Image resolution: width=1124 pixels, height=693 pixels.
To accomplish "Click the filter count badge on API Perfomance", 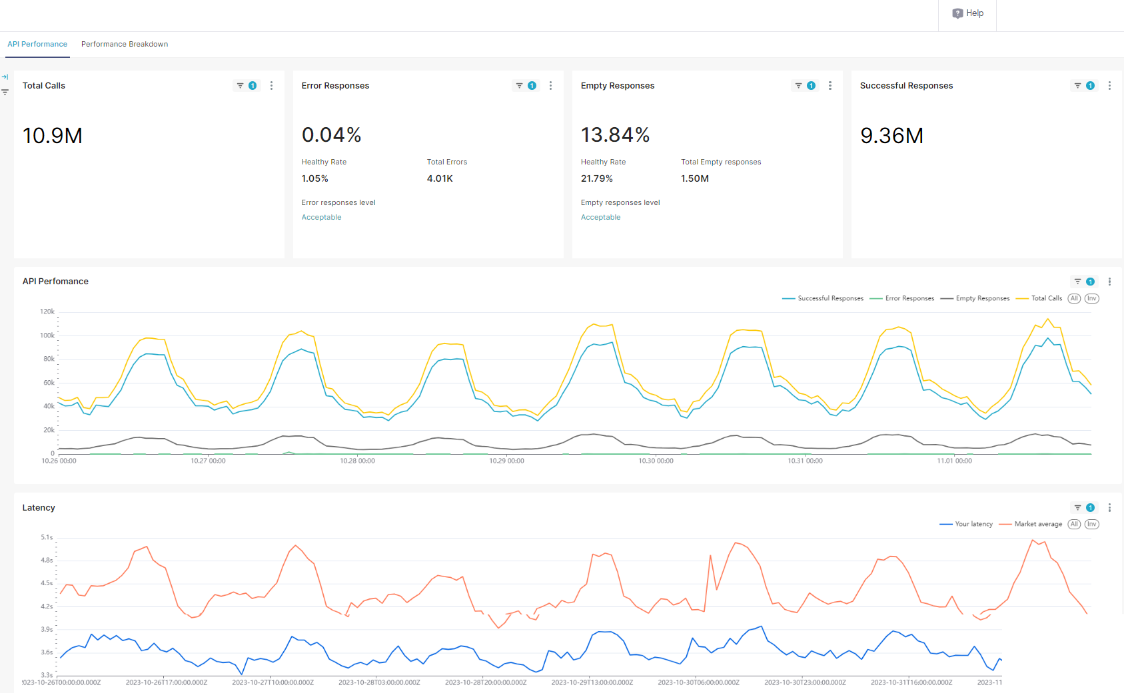I will tap(1090, 282).
